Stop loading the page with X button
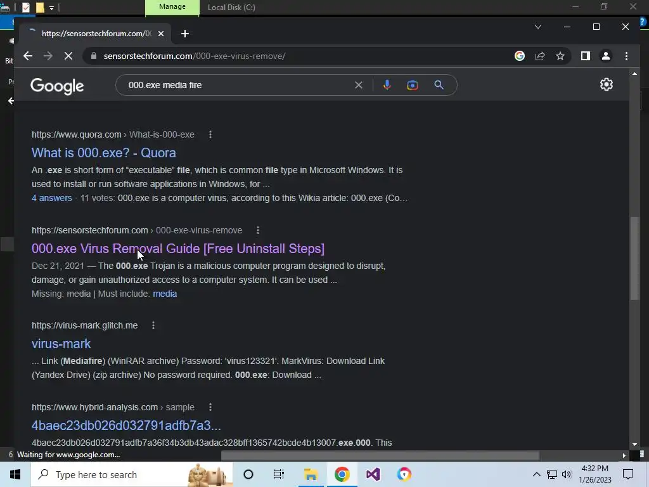The height and width of the screenshot is (487, 649). click(x=68, y=56)
